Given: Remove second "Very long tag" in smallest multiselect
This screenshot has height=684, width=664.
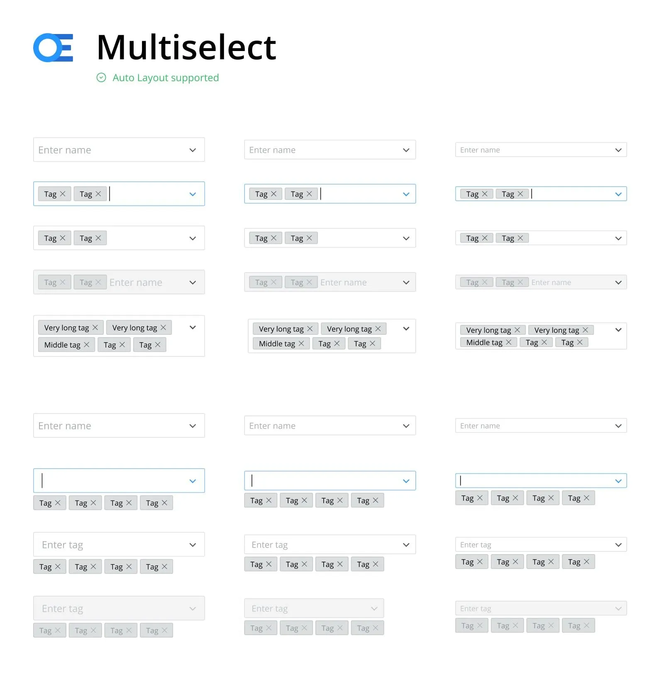Looking at the screenshot, I should 585,330.
